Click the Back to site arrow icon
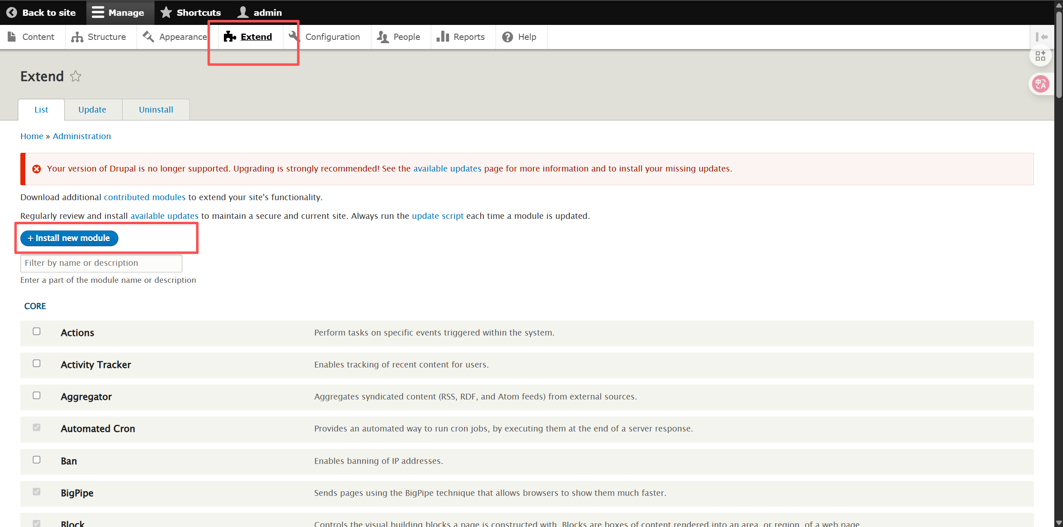This screenshot has width=1063, height=527. click(12, 12)
